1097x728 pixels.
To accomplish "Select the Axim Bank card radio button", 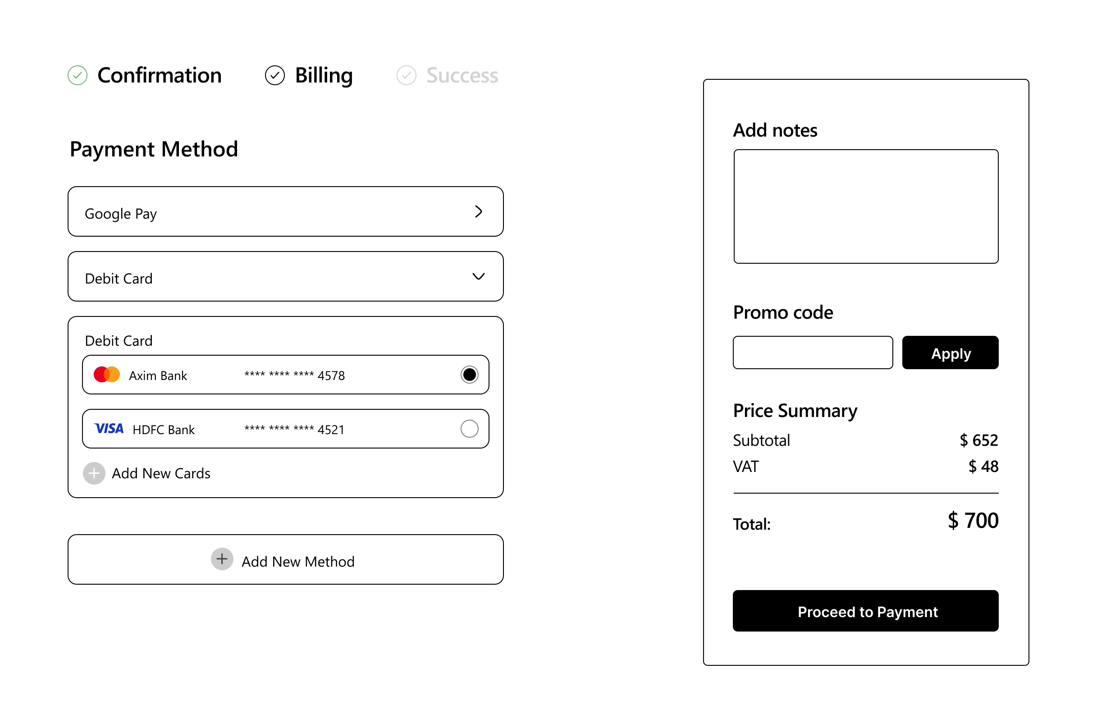I will (x=469, y=374).
